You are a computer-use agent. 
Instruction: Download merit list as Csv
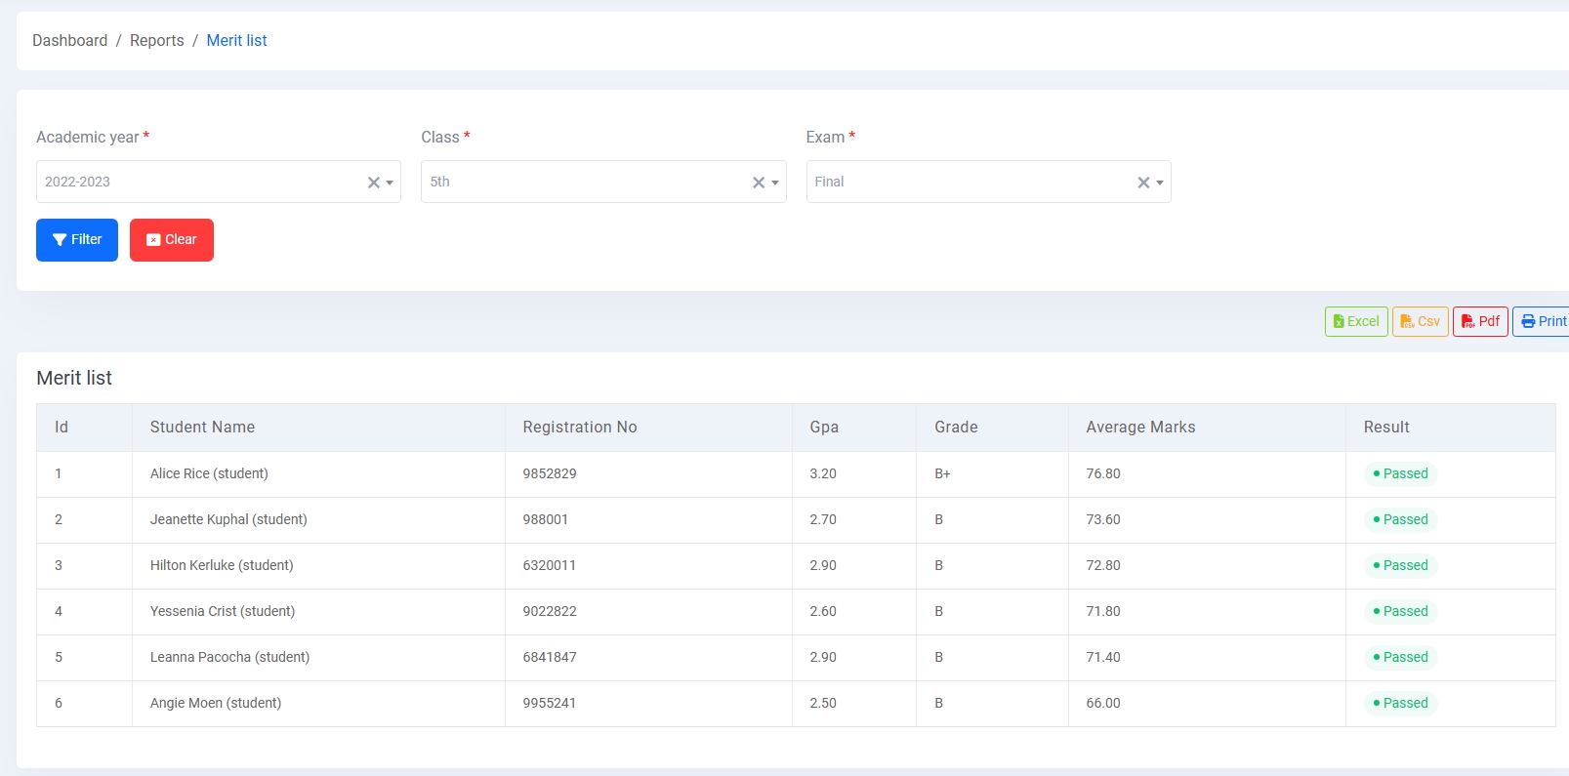click(x=1420, y=321)
